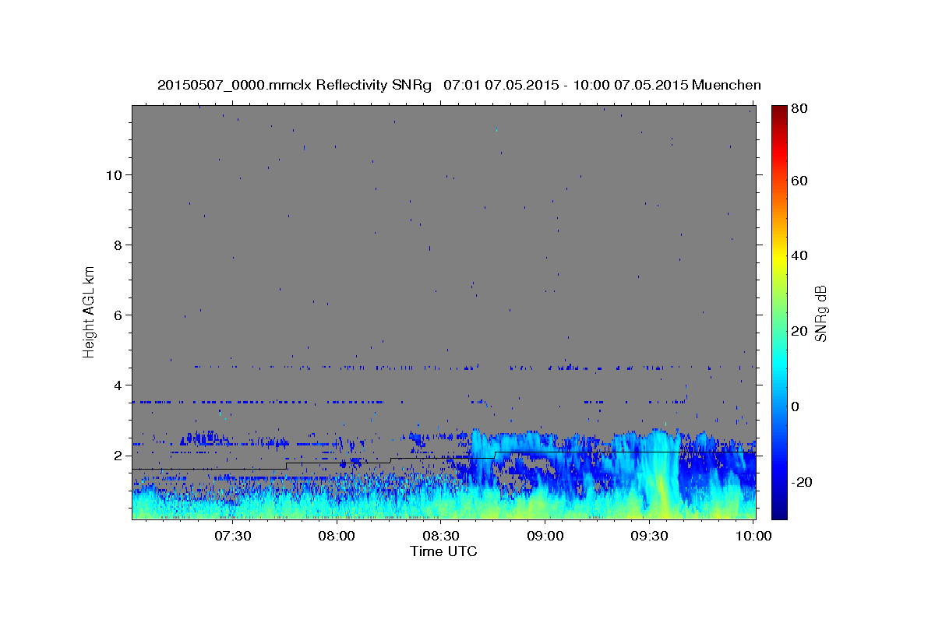Click the 07:30 time tick label
The image size is (935, 623).
tap(233, 536)
